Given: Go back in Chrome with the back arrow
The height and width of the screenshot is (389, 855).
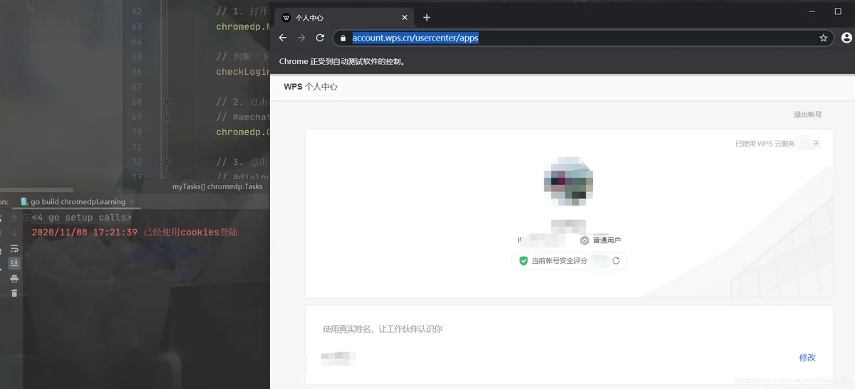Looking at the screenshot, I should pos(283,38).
